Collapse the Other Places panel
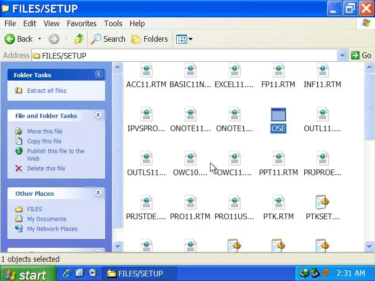This screenshot has height=281, width=375. (98, 193)
